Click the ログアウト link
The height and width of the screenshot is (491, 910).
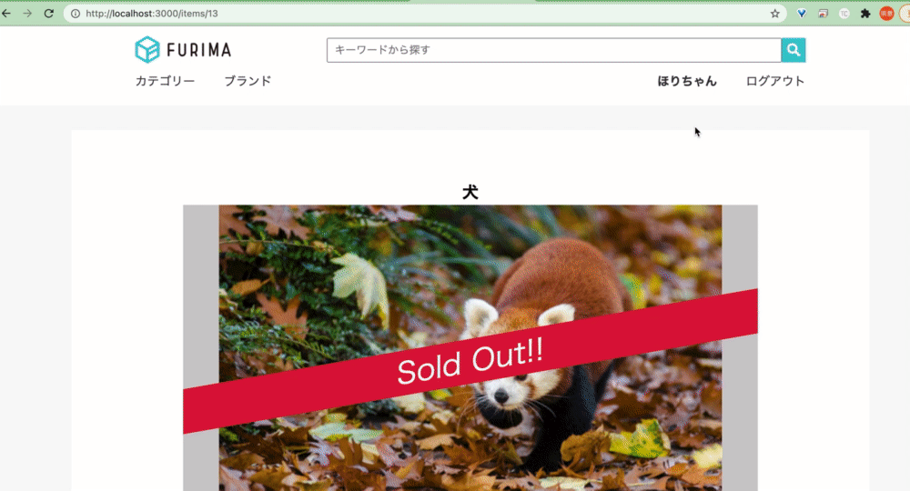point(774,81)
